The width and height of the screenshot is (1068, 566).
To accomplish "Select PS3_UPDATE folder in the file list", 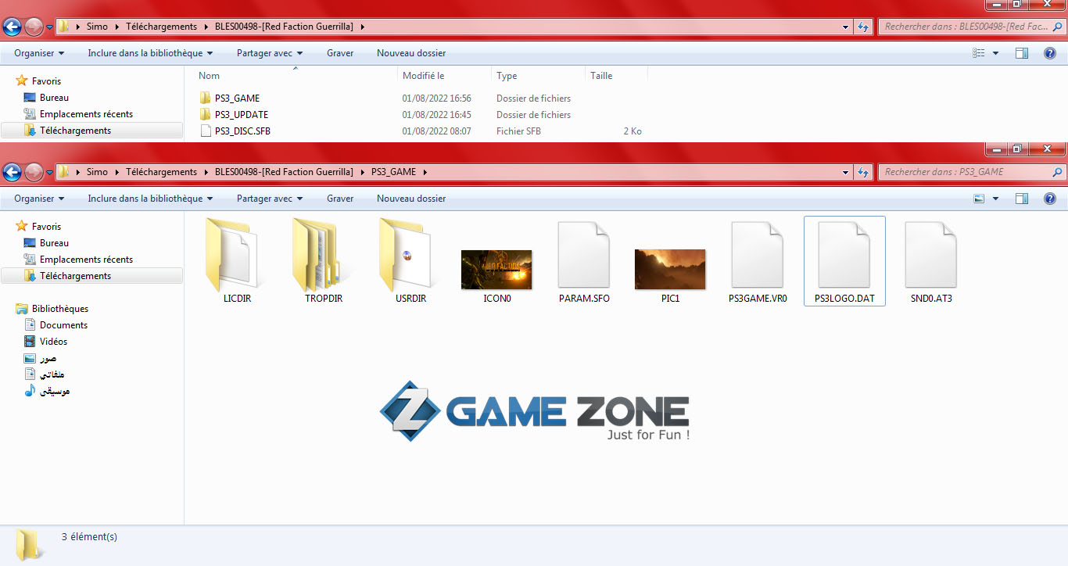I will pos(241,115).
